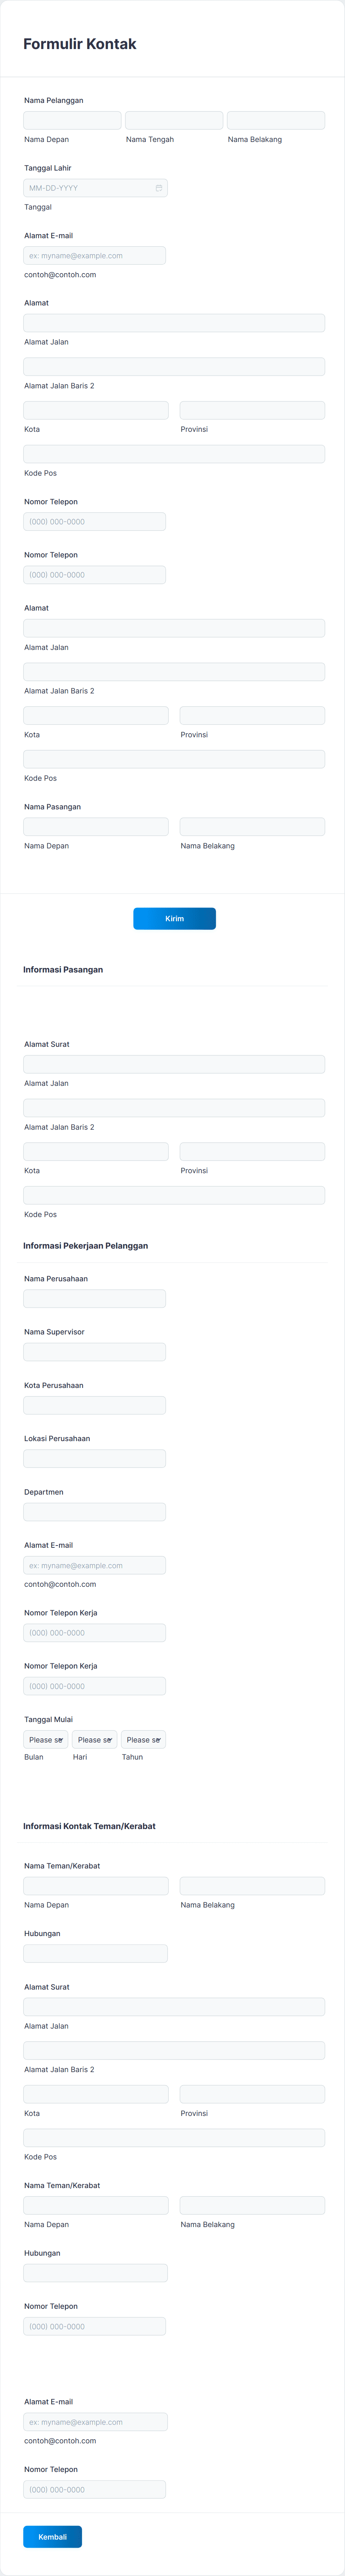Screen dimensions: 345x2576
Task: Focus the Nama Depan field under Nama Pelanggan
Action: [73, 120]
